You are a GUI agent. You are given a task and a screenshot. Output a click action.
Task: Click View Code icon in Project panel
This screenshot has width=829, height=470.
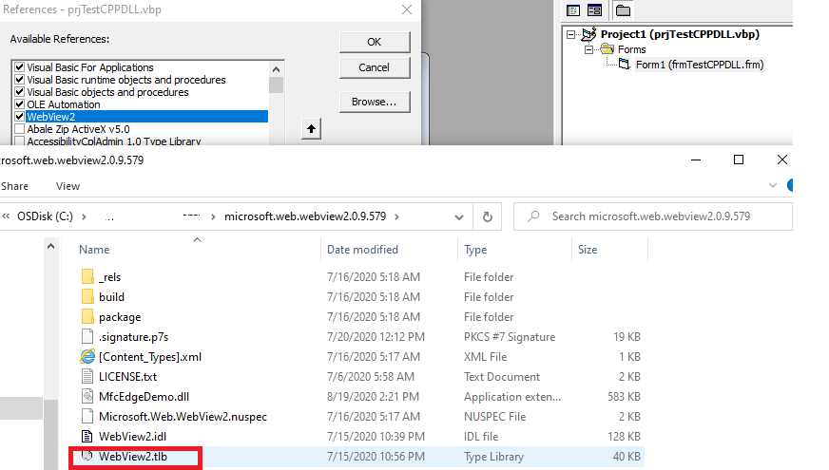coord(573,10)
